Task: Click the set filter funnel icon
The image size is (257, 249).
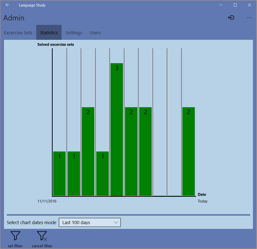Action: pos(15,236)
